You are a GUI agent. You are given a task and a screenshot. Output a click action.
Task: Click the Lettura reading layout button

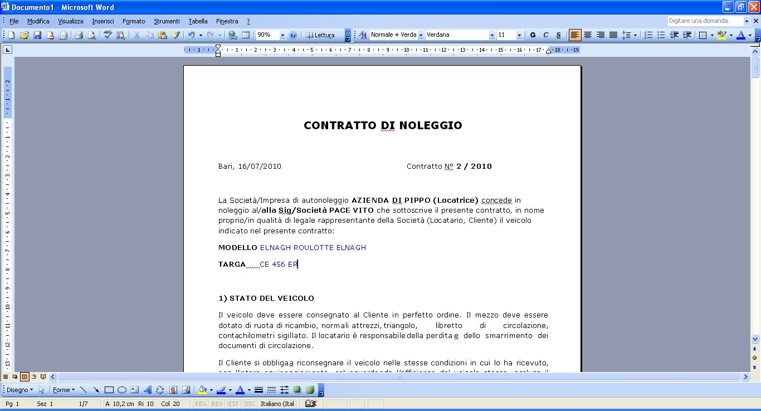320,35
